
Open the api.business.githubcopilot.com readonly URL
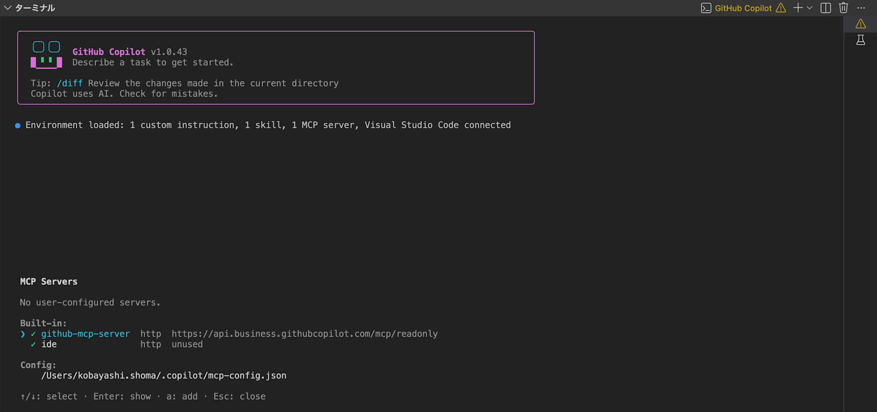305,334
